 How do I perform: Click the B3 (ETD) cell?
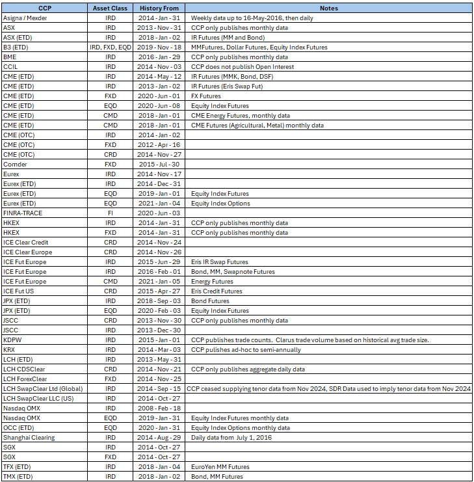click(x=45, y=47)
